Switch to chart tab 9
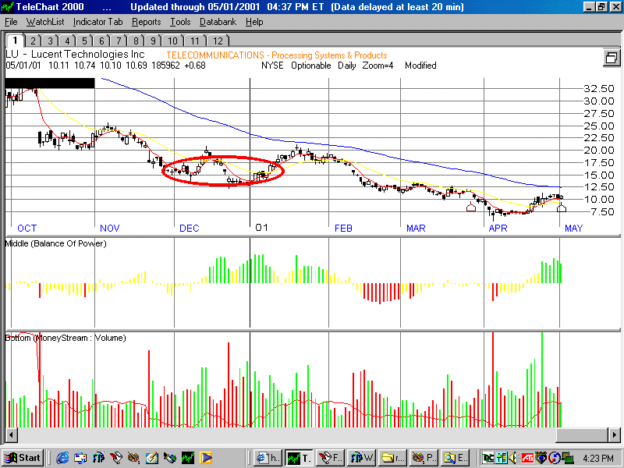The width and height of the screenshot is (624, 468). point(153,41)
